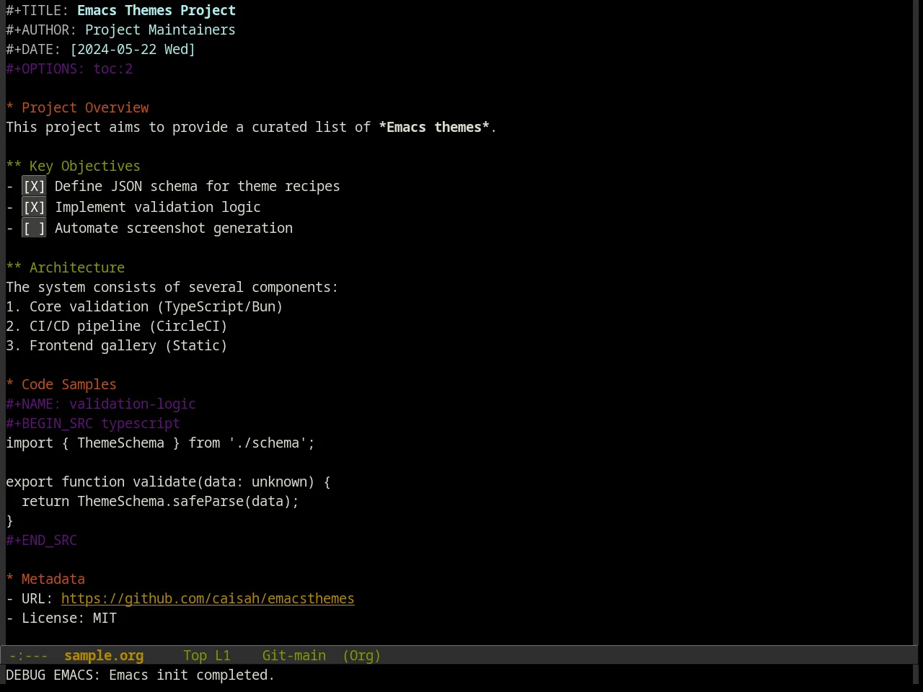Check the 'Automate screenshot generation' checkbox

pyautogui.click(x=34, y=229)
